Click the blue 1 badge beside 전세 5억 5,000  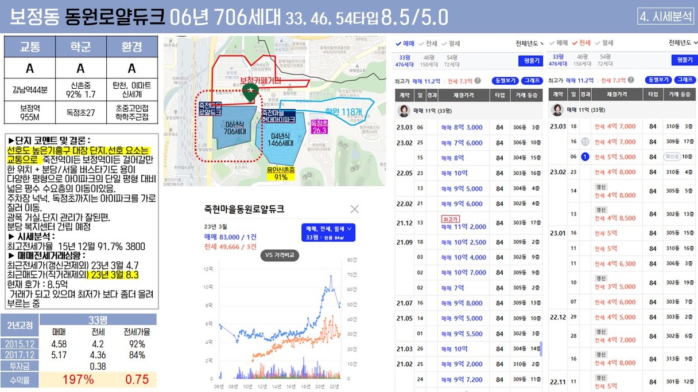point(585,156)
